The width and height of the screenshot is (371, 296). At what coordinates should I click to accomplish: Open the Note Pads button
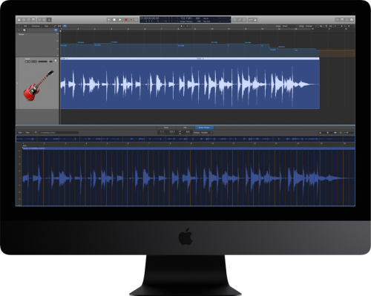342,20
